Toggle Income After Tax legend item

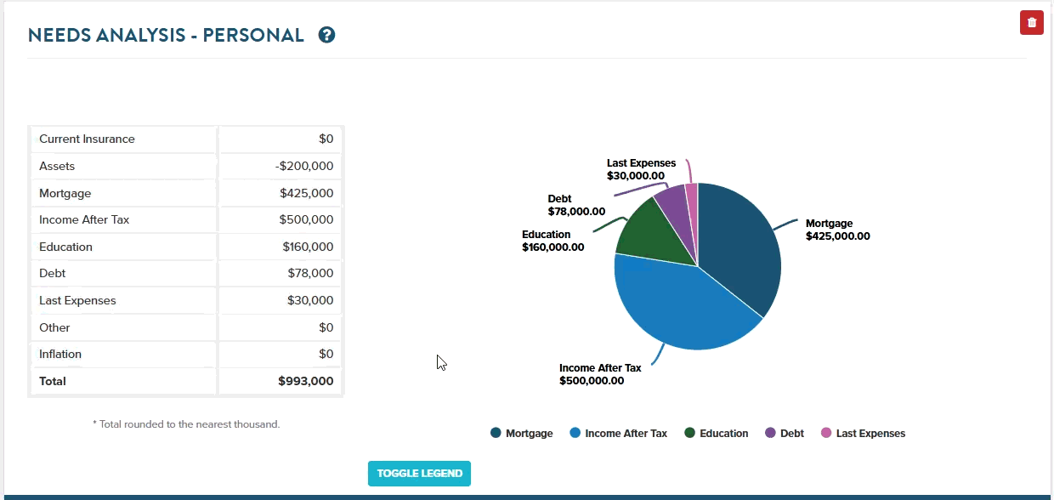pyautogui.click(x=618, y=434)
